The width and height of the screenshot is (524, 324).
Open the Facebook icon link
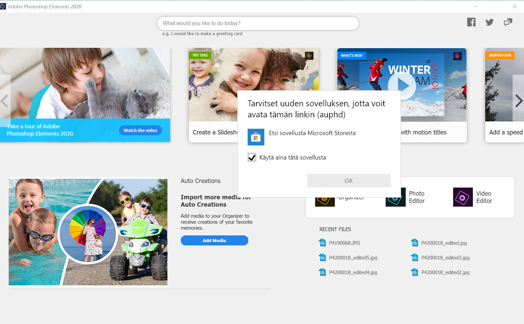[x=471, y=22]
